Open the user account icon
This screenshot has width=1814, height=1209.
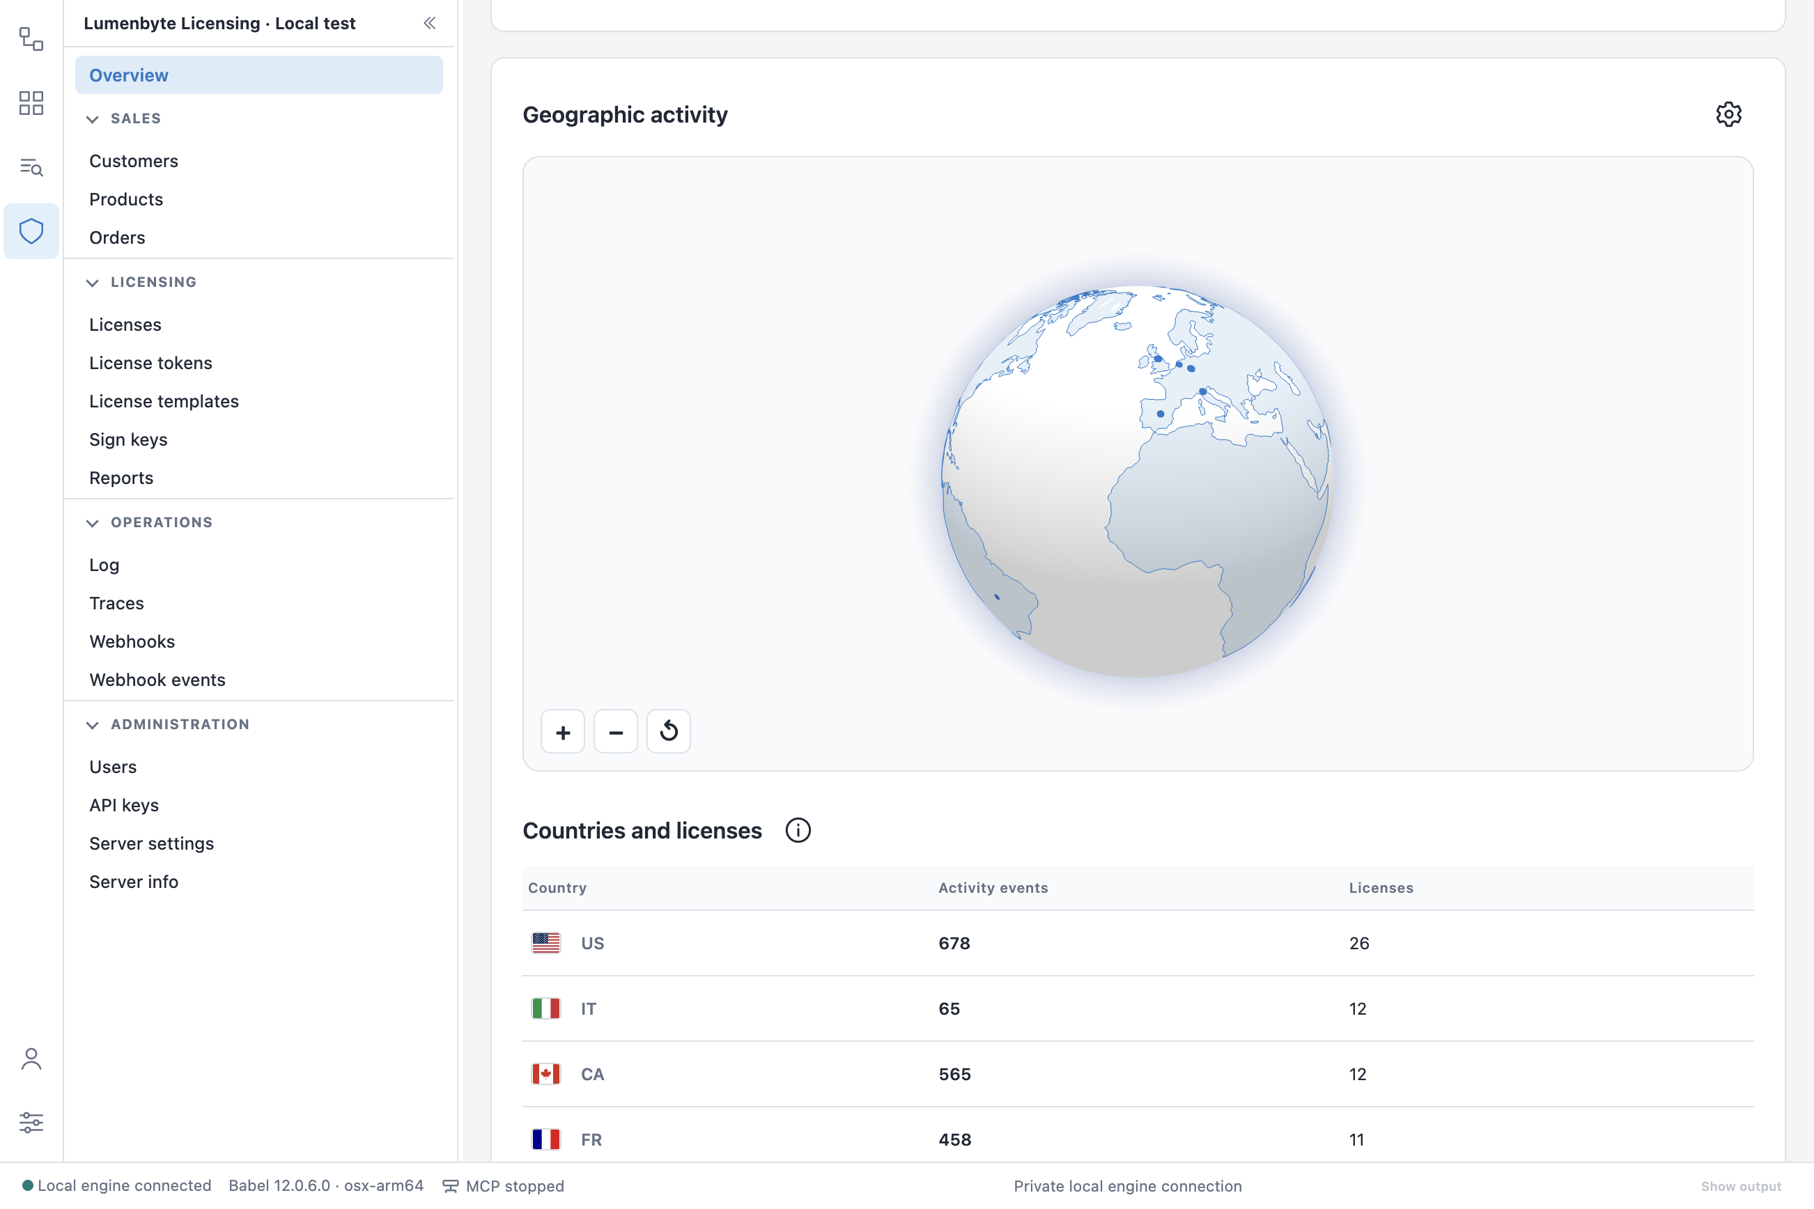tap(31, 1059)
